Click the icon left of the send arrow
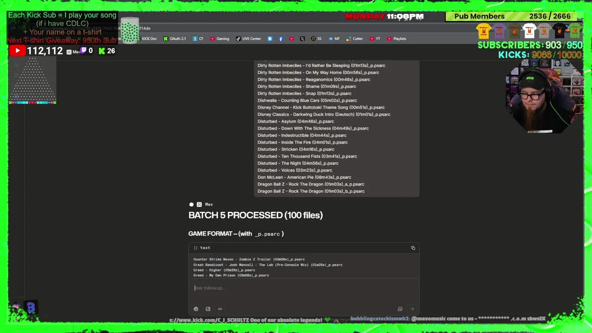The width and height of the screenshot is (592, 333). tap(400, 309)
